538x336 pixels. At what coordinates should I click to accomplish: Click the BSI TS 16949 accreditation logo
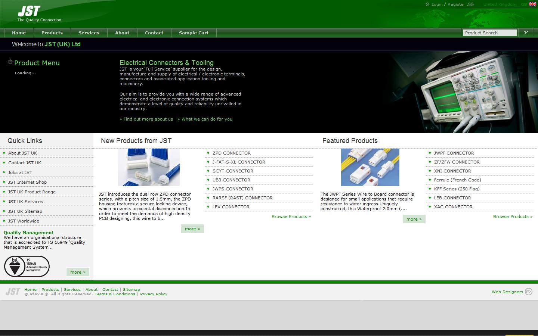click(x=26, y=266)
